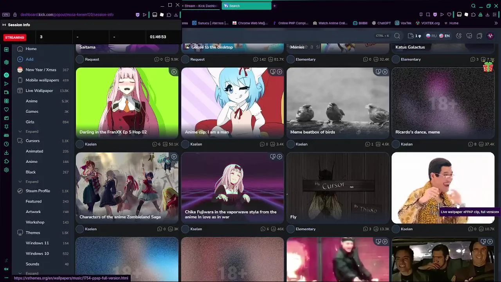Select Artwork under Steam Profile

(33, 212)
